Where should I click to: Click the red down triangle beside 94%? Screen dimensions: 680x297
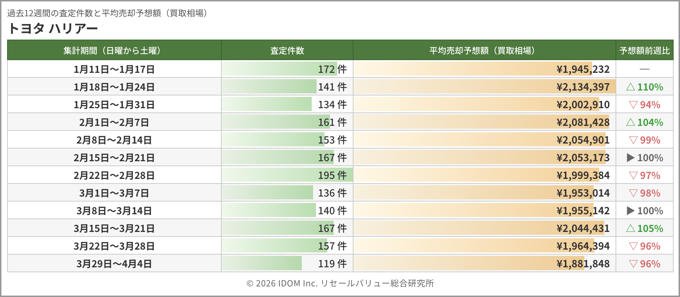pos(633,105)
